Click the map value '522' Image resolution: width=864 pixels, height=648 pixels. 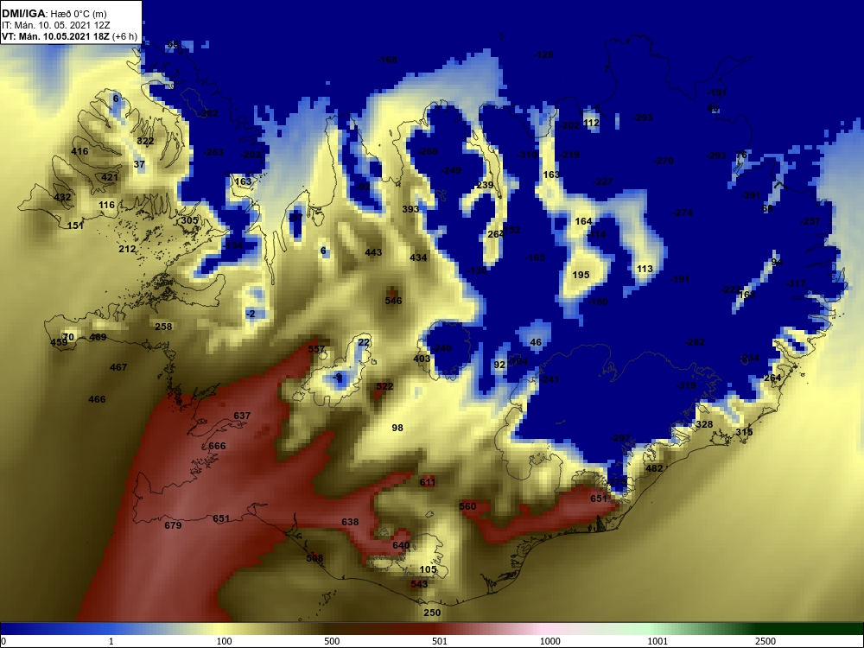(x=384, y=387)
